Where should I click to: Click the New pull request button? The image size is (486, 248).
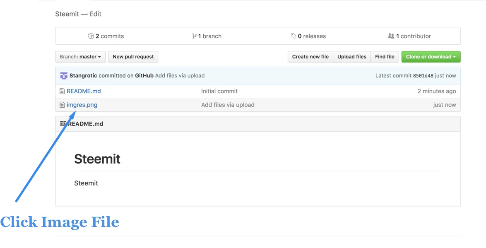pyautogui.click(x=133, y=57)
